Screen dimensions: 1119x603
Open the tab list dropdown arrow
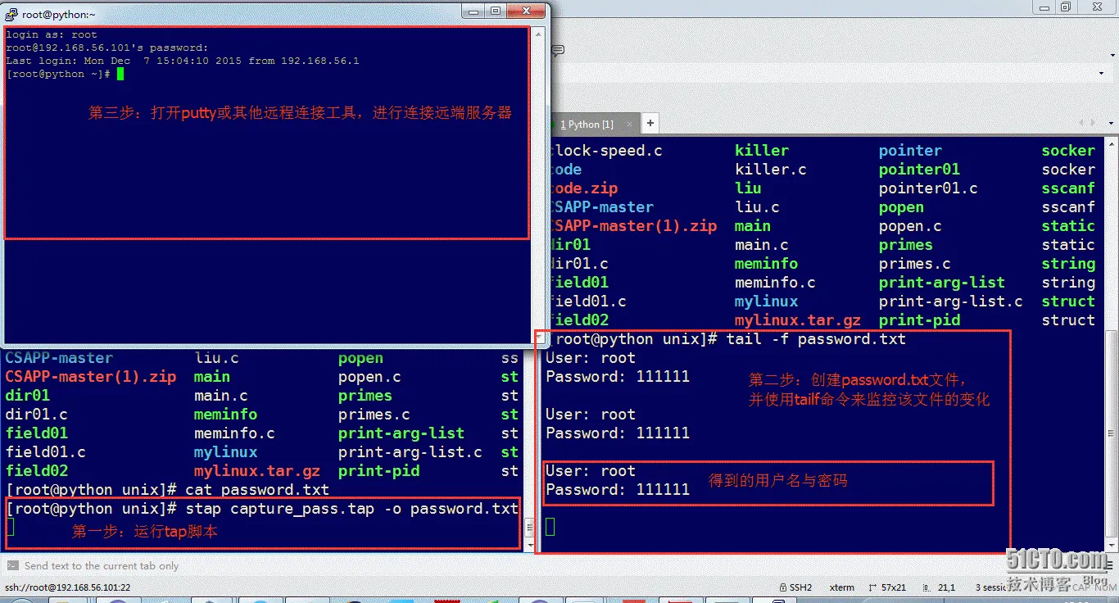click(x=1111, y=123)
